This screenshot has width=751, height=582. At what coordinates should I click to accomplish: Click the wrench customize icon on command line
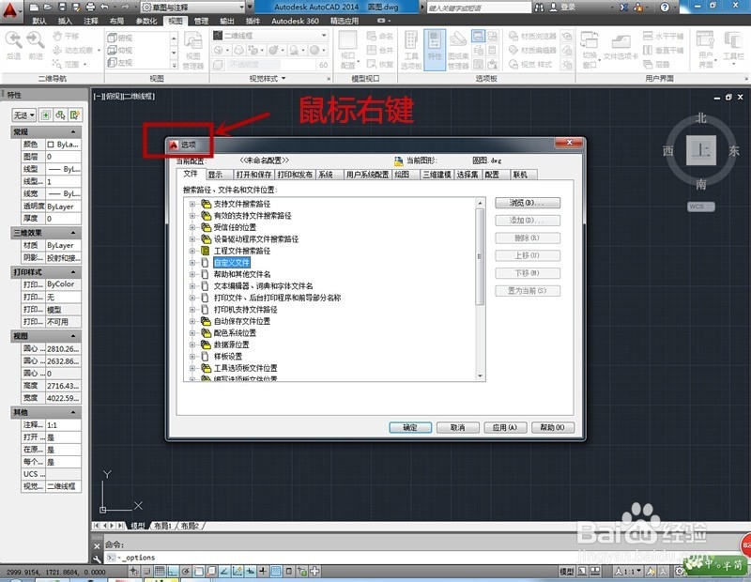pyautogui.click(x=98, y=559)
